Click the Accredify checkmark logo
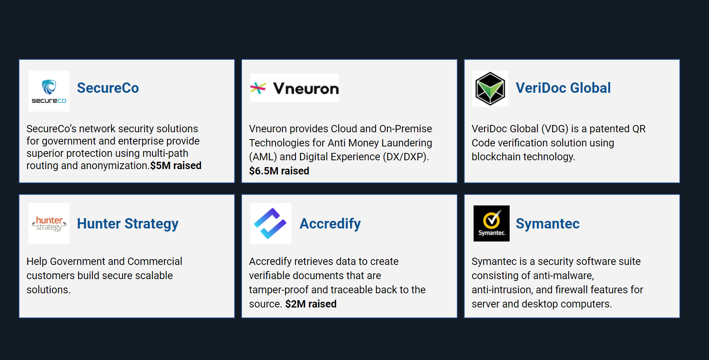This screenshot has height=360, width=709. [x=271, y=224]
